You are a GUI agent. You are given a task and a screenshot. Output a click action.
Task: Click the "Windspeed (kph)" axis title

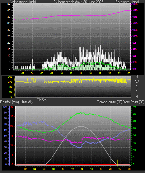23,2
